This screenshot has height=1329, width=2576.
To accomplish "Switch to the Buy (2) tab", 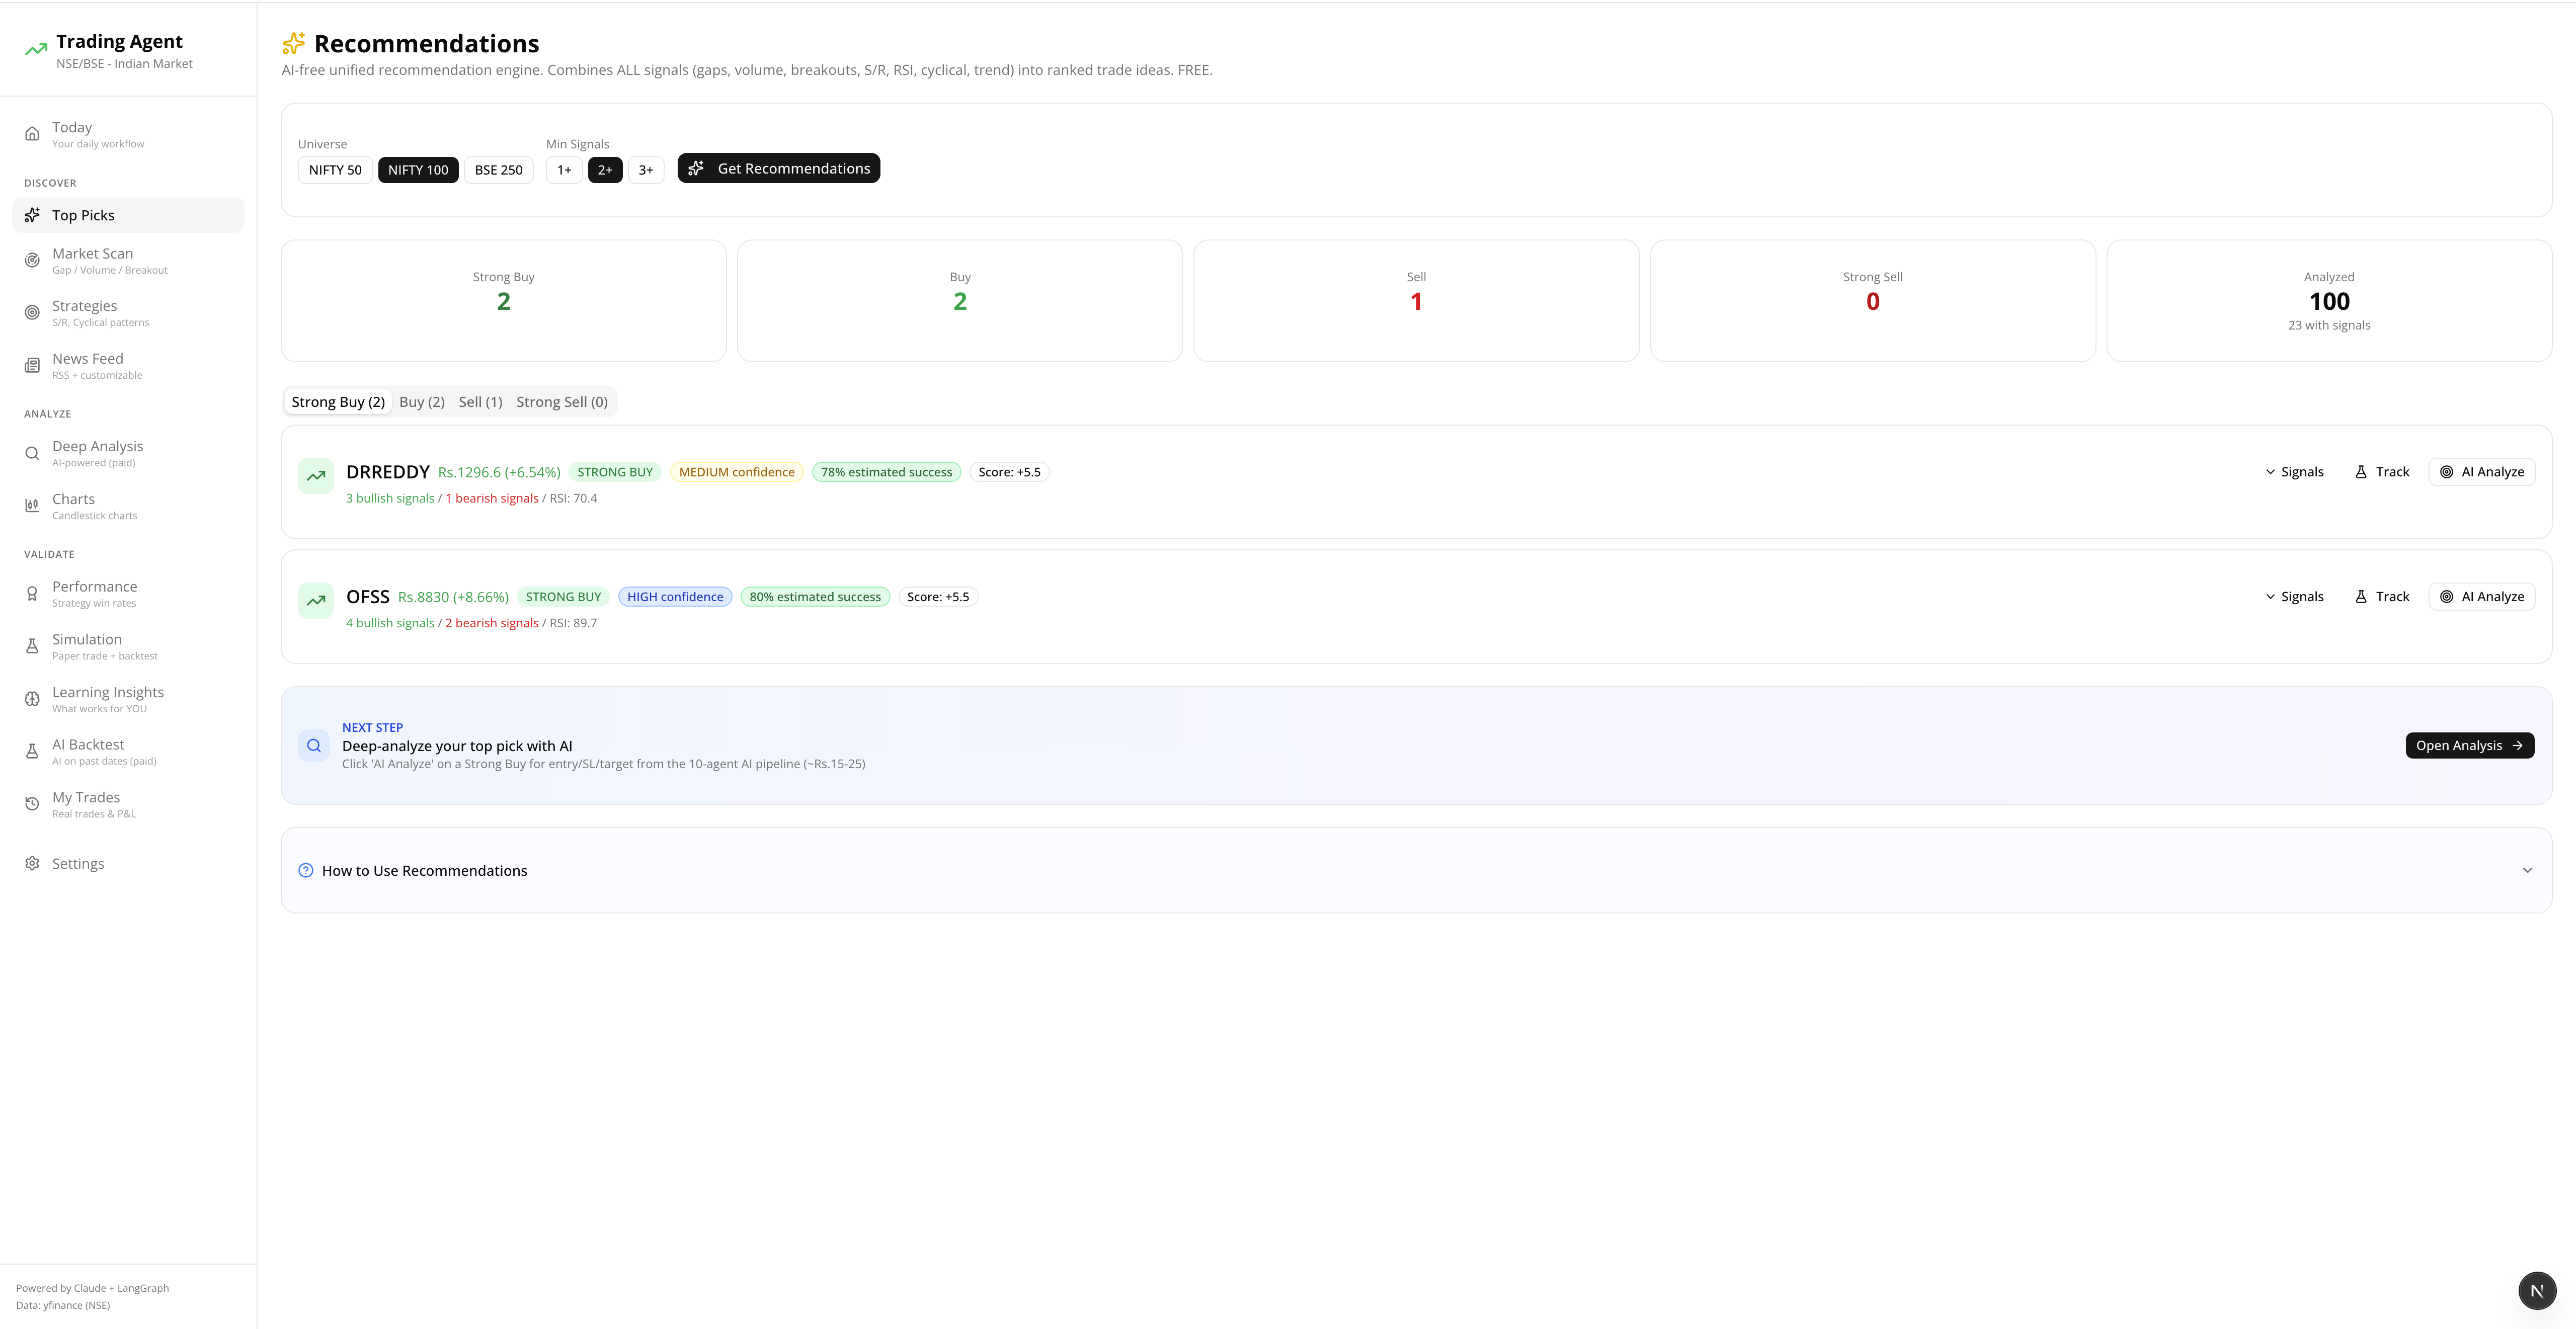I will click(421, 401).
